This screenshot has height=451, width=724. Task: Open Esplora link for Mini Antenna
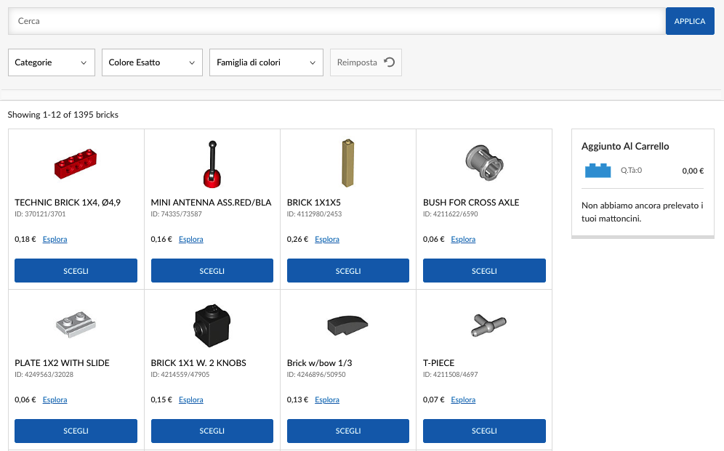pos(190,239)
